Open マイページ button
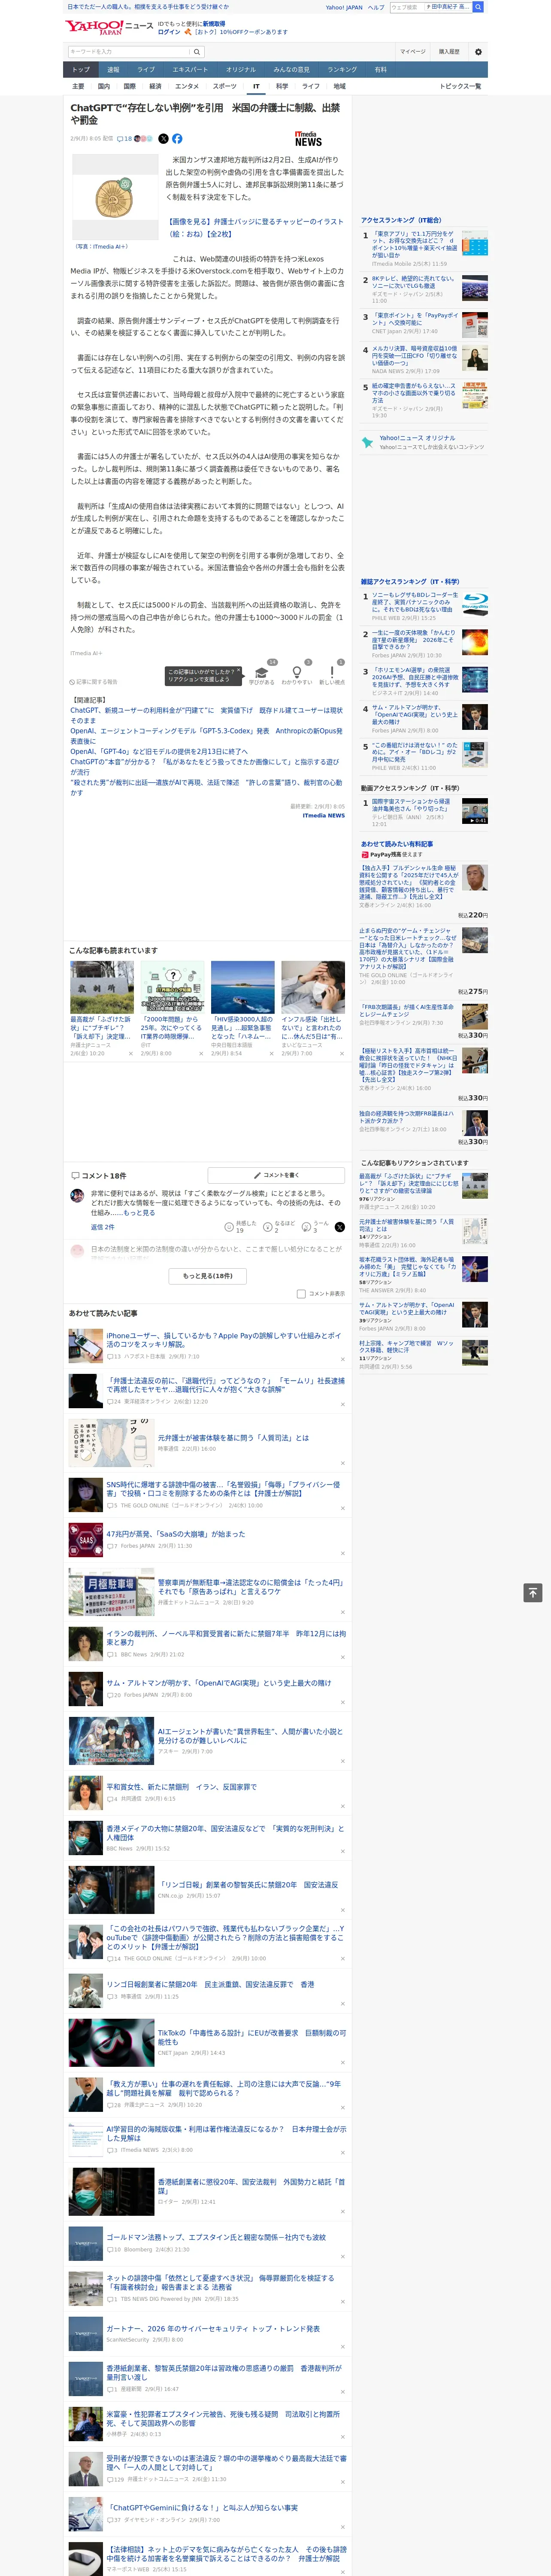This screenshot has height=2576, width=551. [x=413, y=52]
